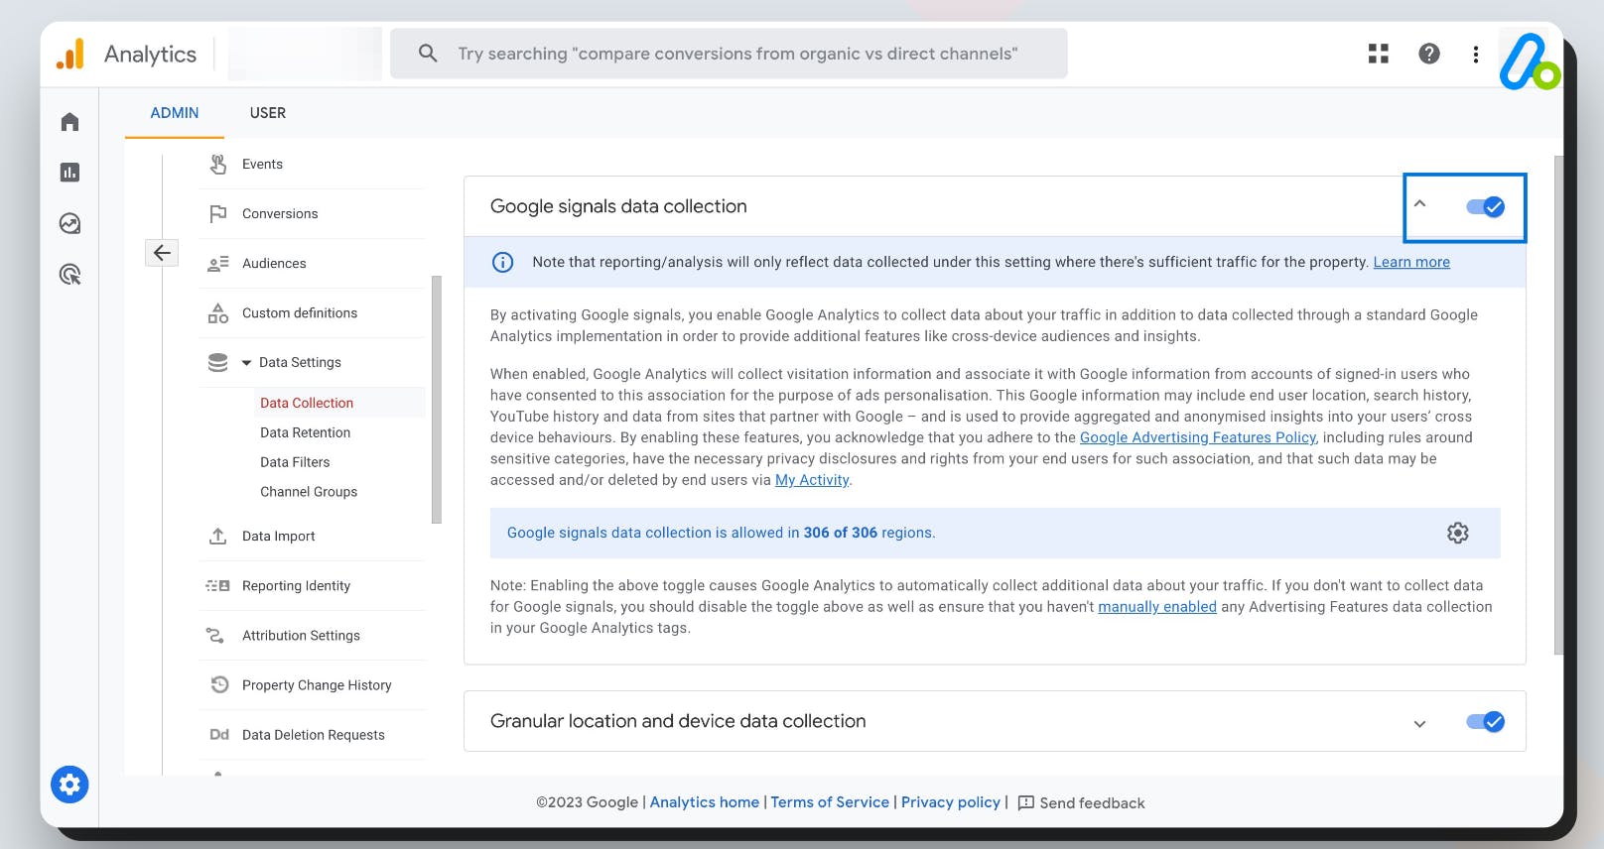
Task: Expand Granular location and device section chevron
Action: point(1419,724)
